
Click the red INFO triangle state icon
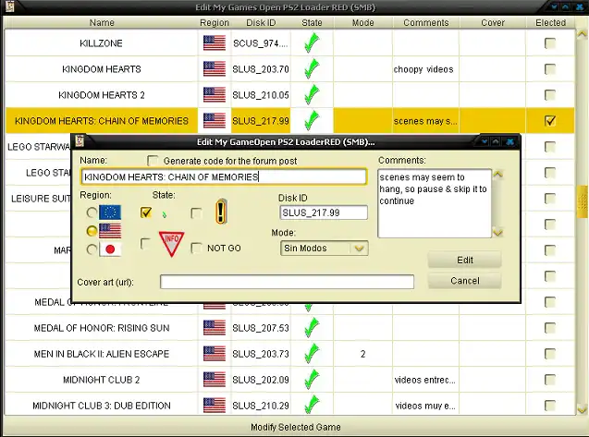tap(172, 244)
